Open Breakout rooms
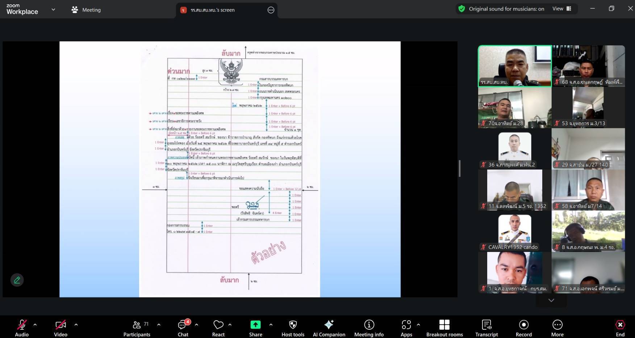Viewport: 635px width, 338px height. pos(444,328)
